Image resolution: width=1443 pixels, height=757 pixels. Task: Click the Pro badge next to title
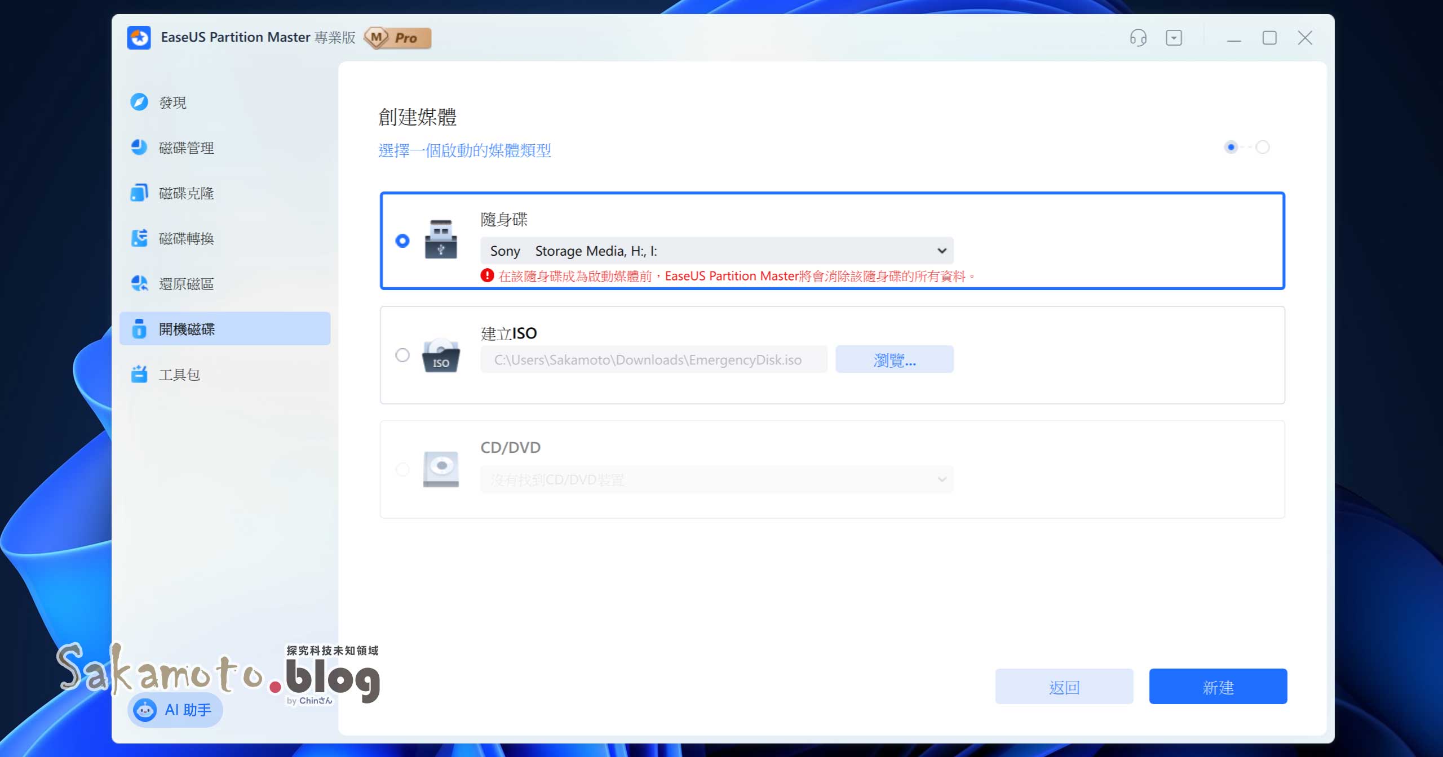click(397, 38)
